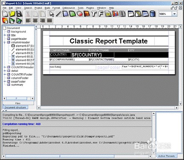
Task: Open the Build menu
Action: coord(47,8)
